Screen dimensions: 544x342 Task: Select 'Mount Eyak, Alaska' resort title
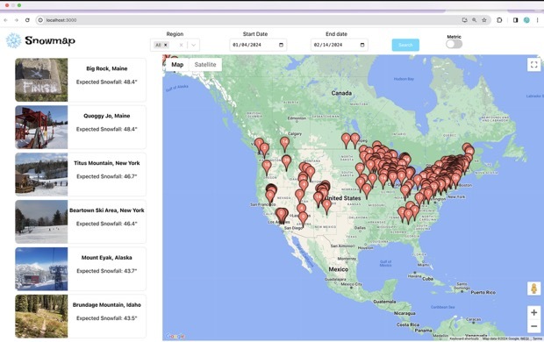[x=107, y=258]
